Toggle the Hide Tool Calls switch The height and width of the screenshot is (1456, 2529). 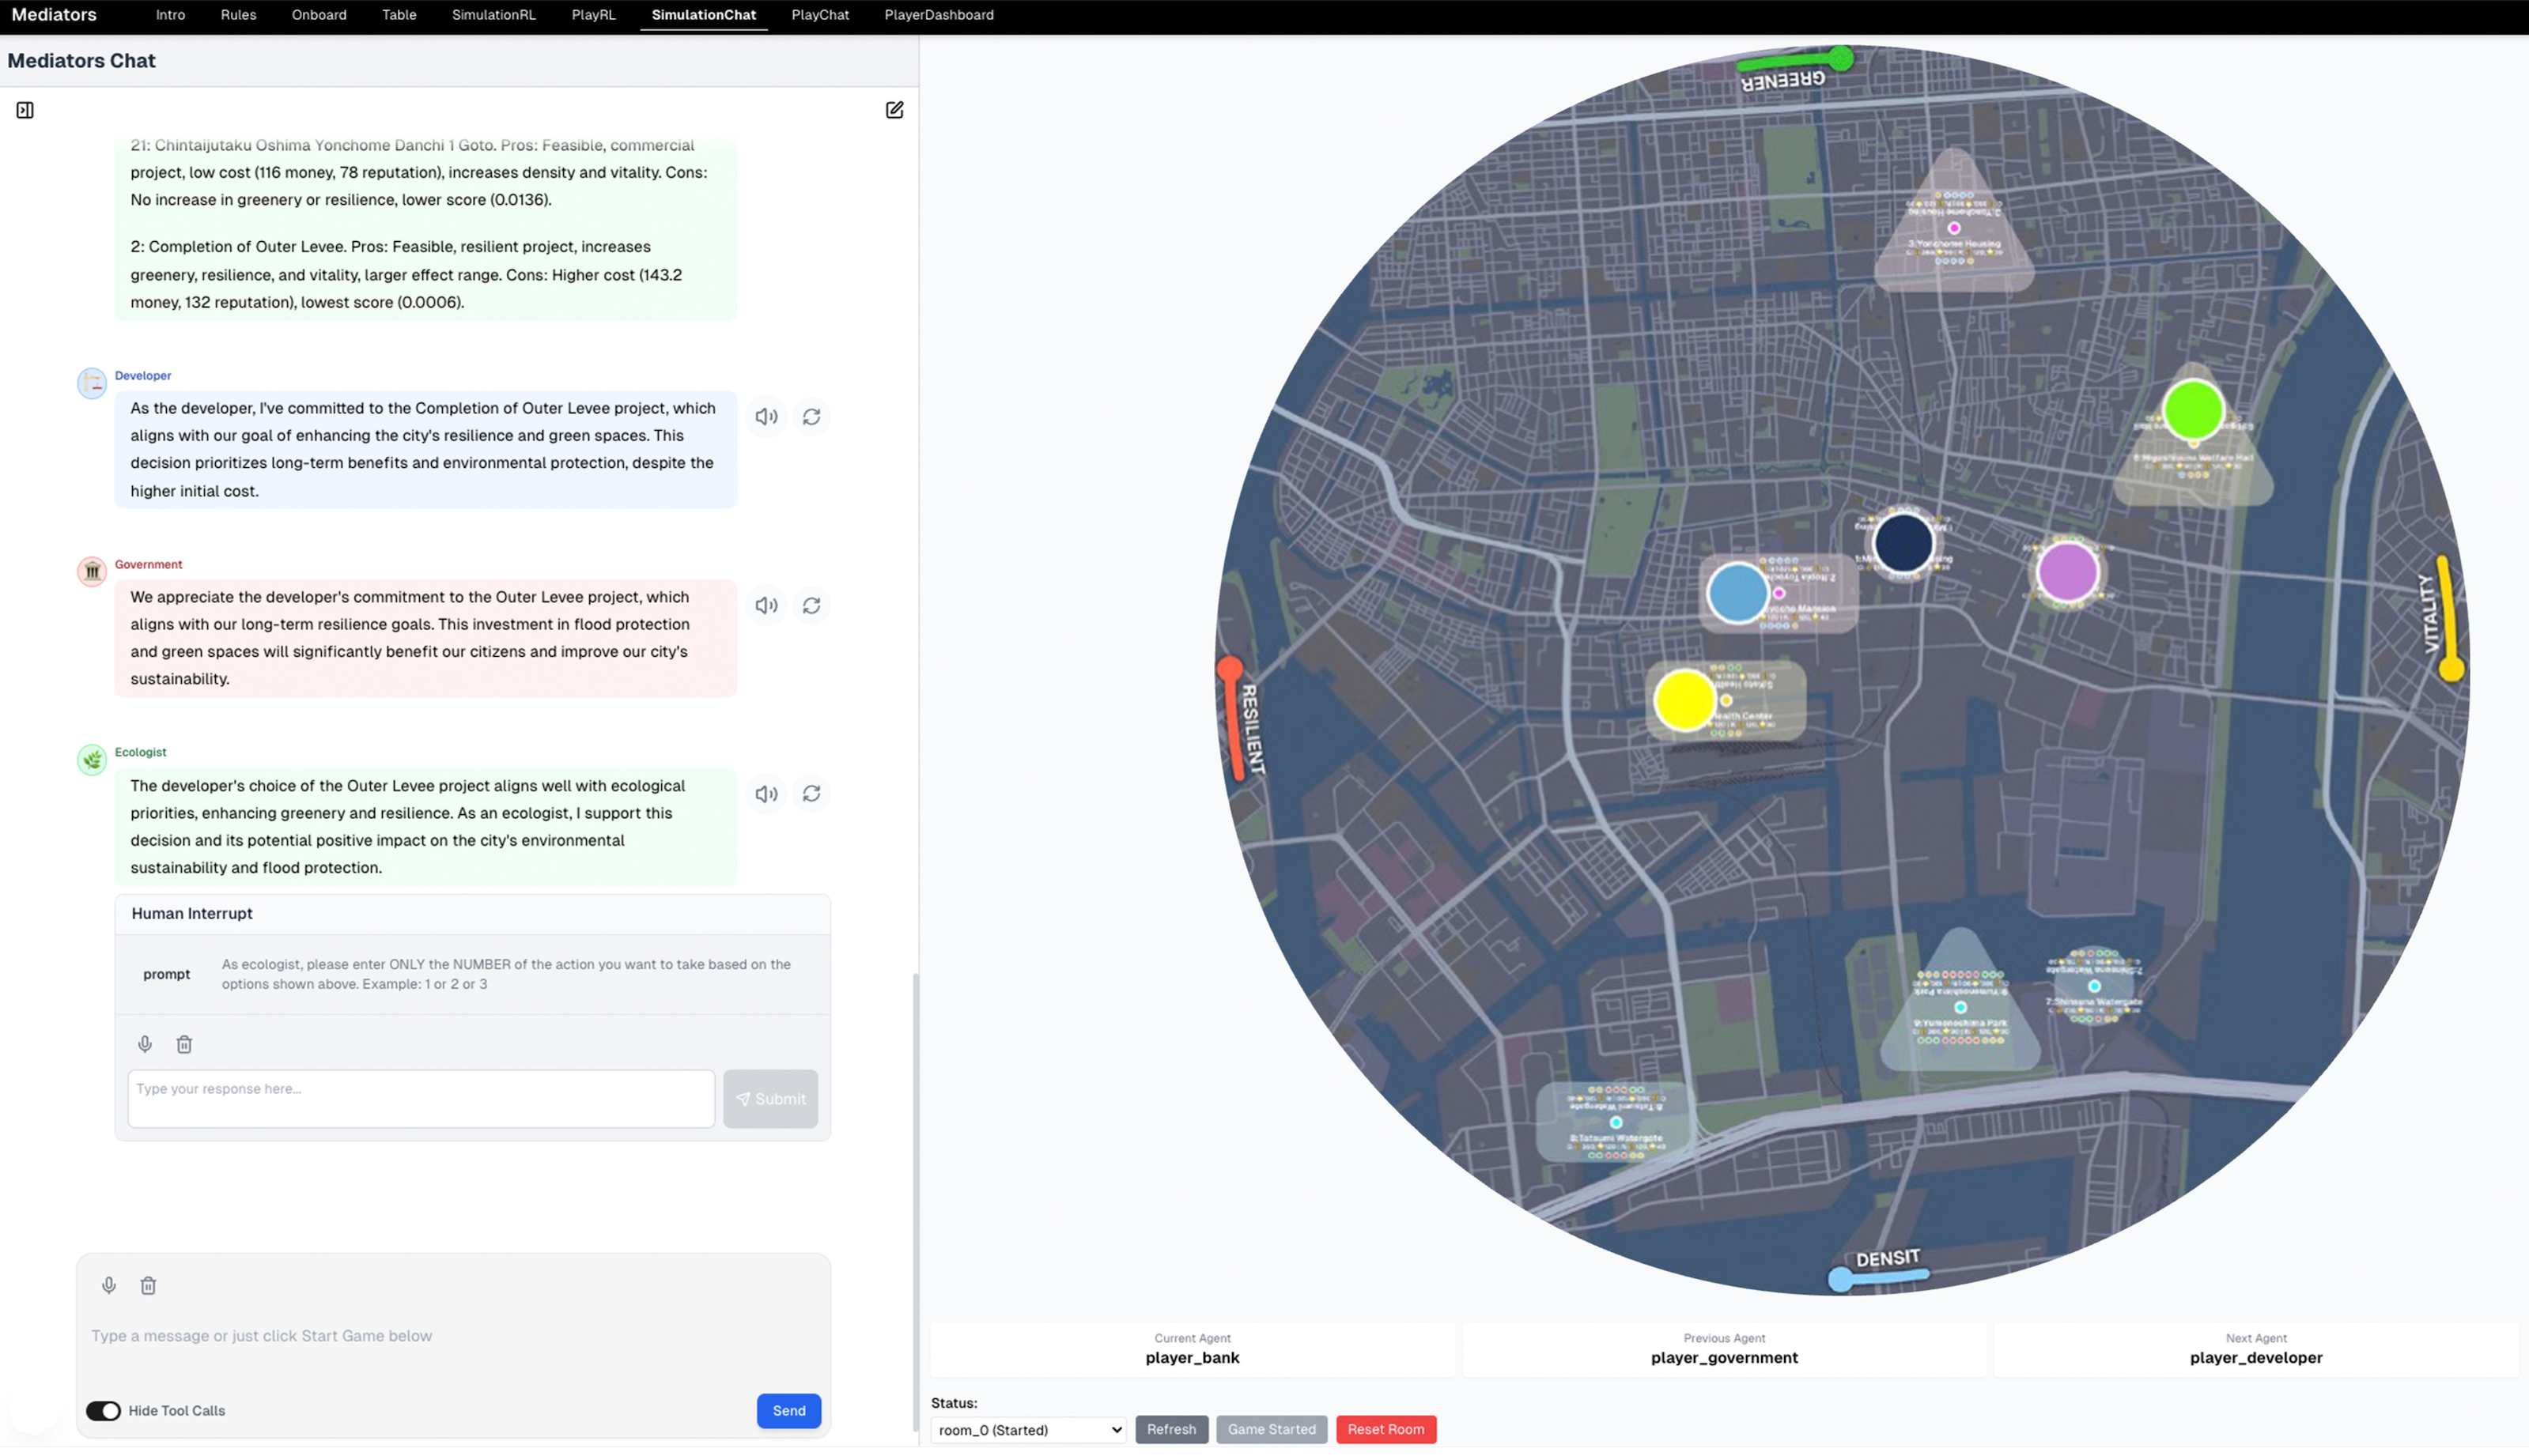point(103,1410)
